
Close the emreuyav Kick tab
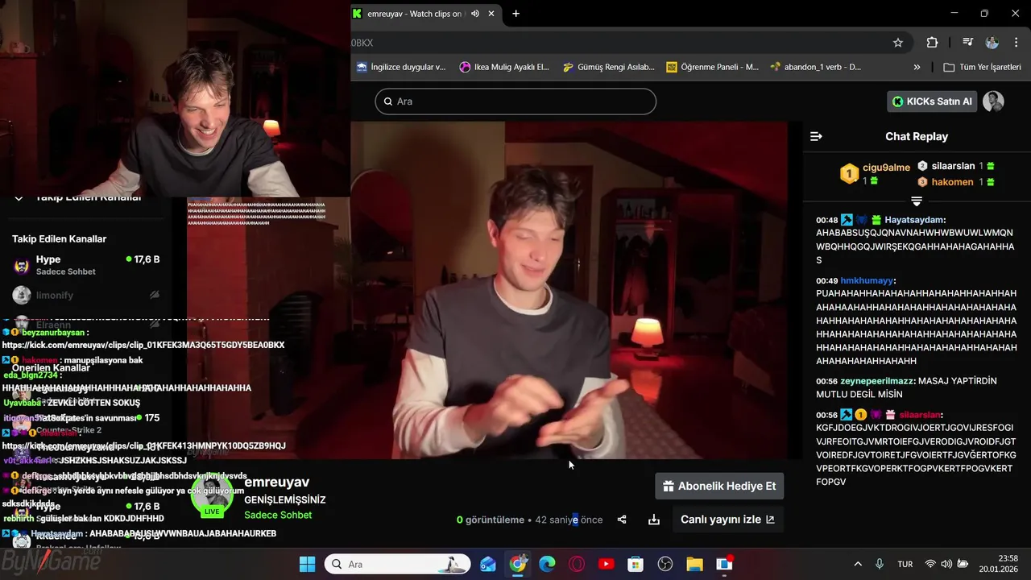491,14
